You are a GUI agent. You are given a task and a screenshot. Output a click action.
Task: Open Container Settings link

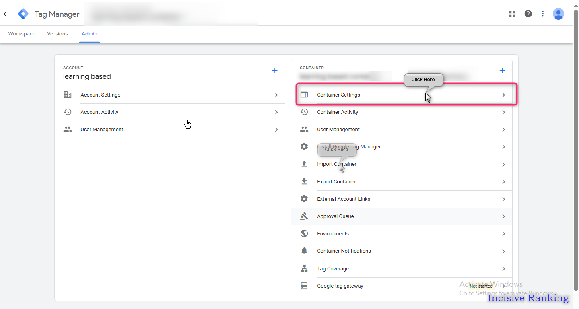[338, 95]
